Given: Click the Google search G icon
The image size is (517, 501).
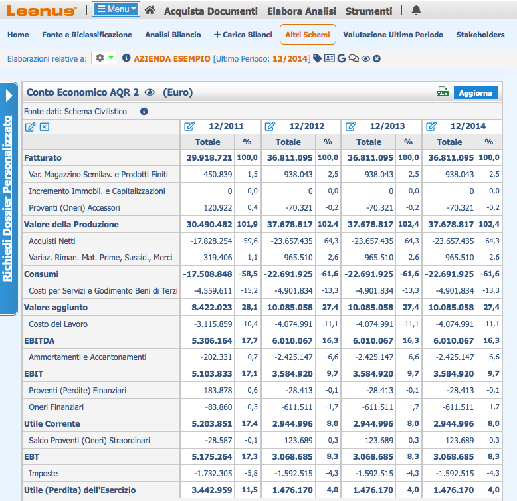Looking at the screenshot, I should [342, 58].
